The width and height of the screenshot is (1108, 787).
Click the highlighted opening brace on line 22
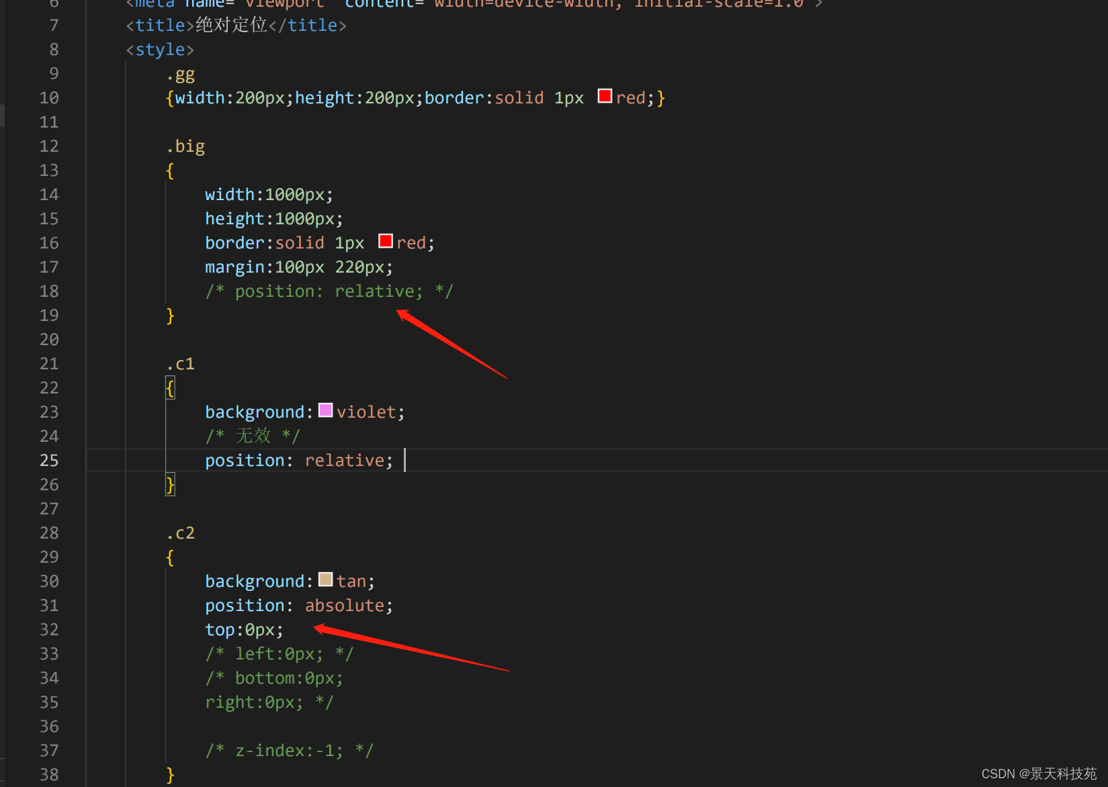pyautogui.click(x=170, y=388)
